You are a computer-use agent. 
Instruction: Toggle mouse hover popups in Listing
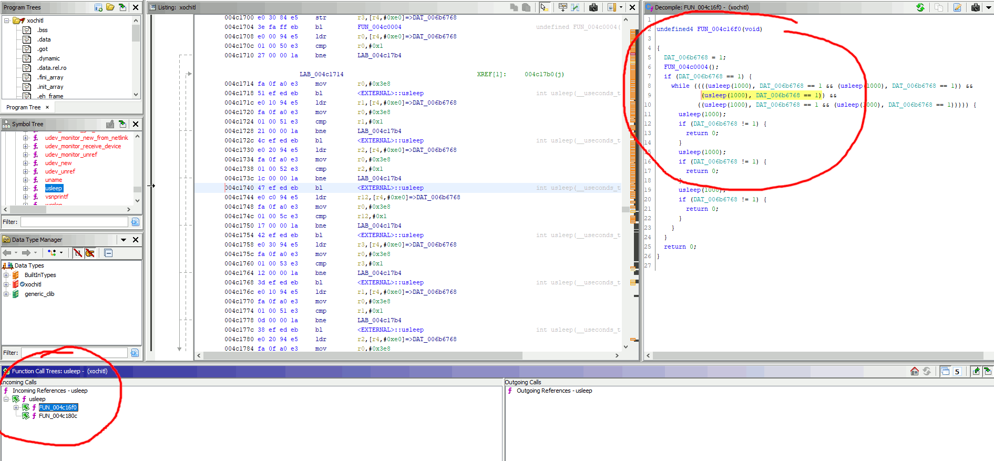point(545,7)
